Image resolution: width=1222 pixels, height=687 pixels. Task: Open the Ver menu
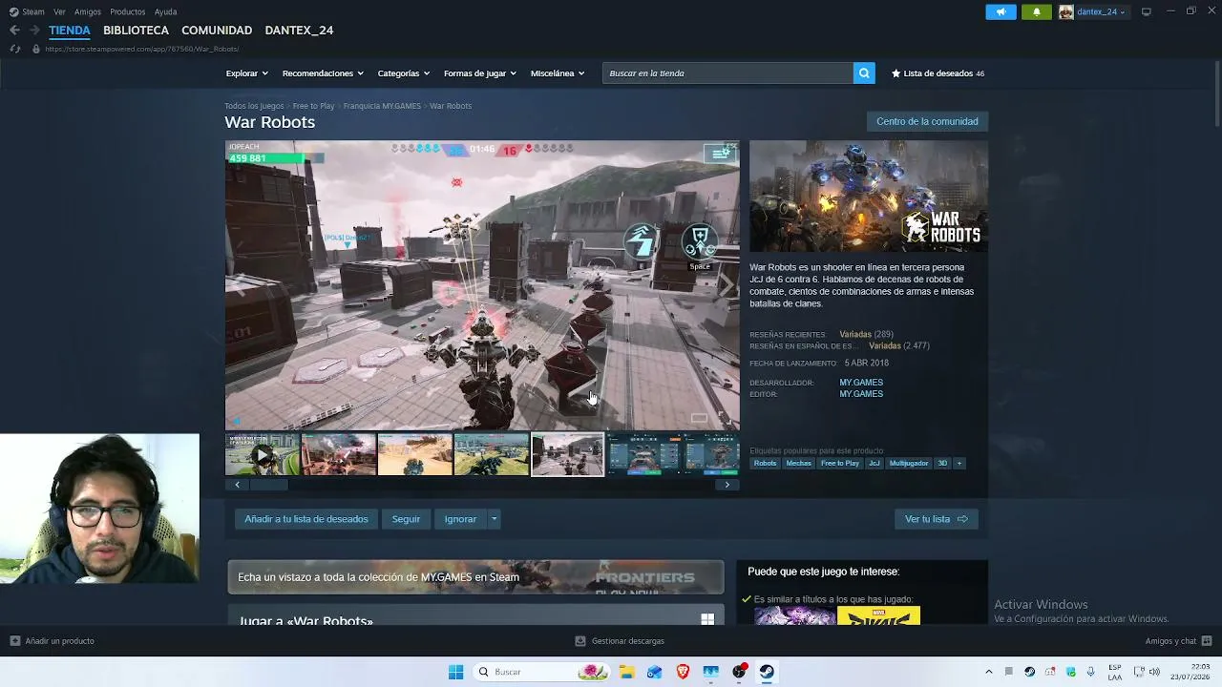click(x=59, y=12)
